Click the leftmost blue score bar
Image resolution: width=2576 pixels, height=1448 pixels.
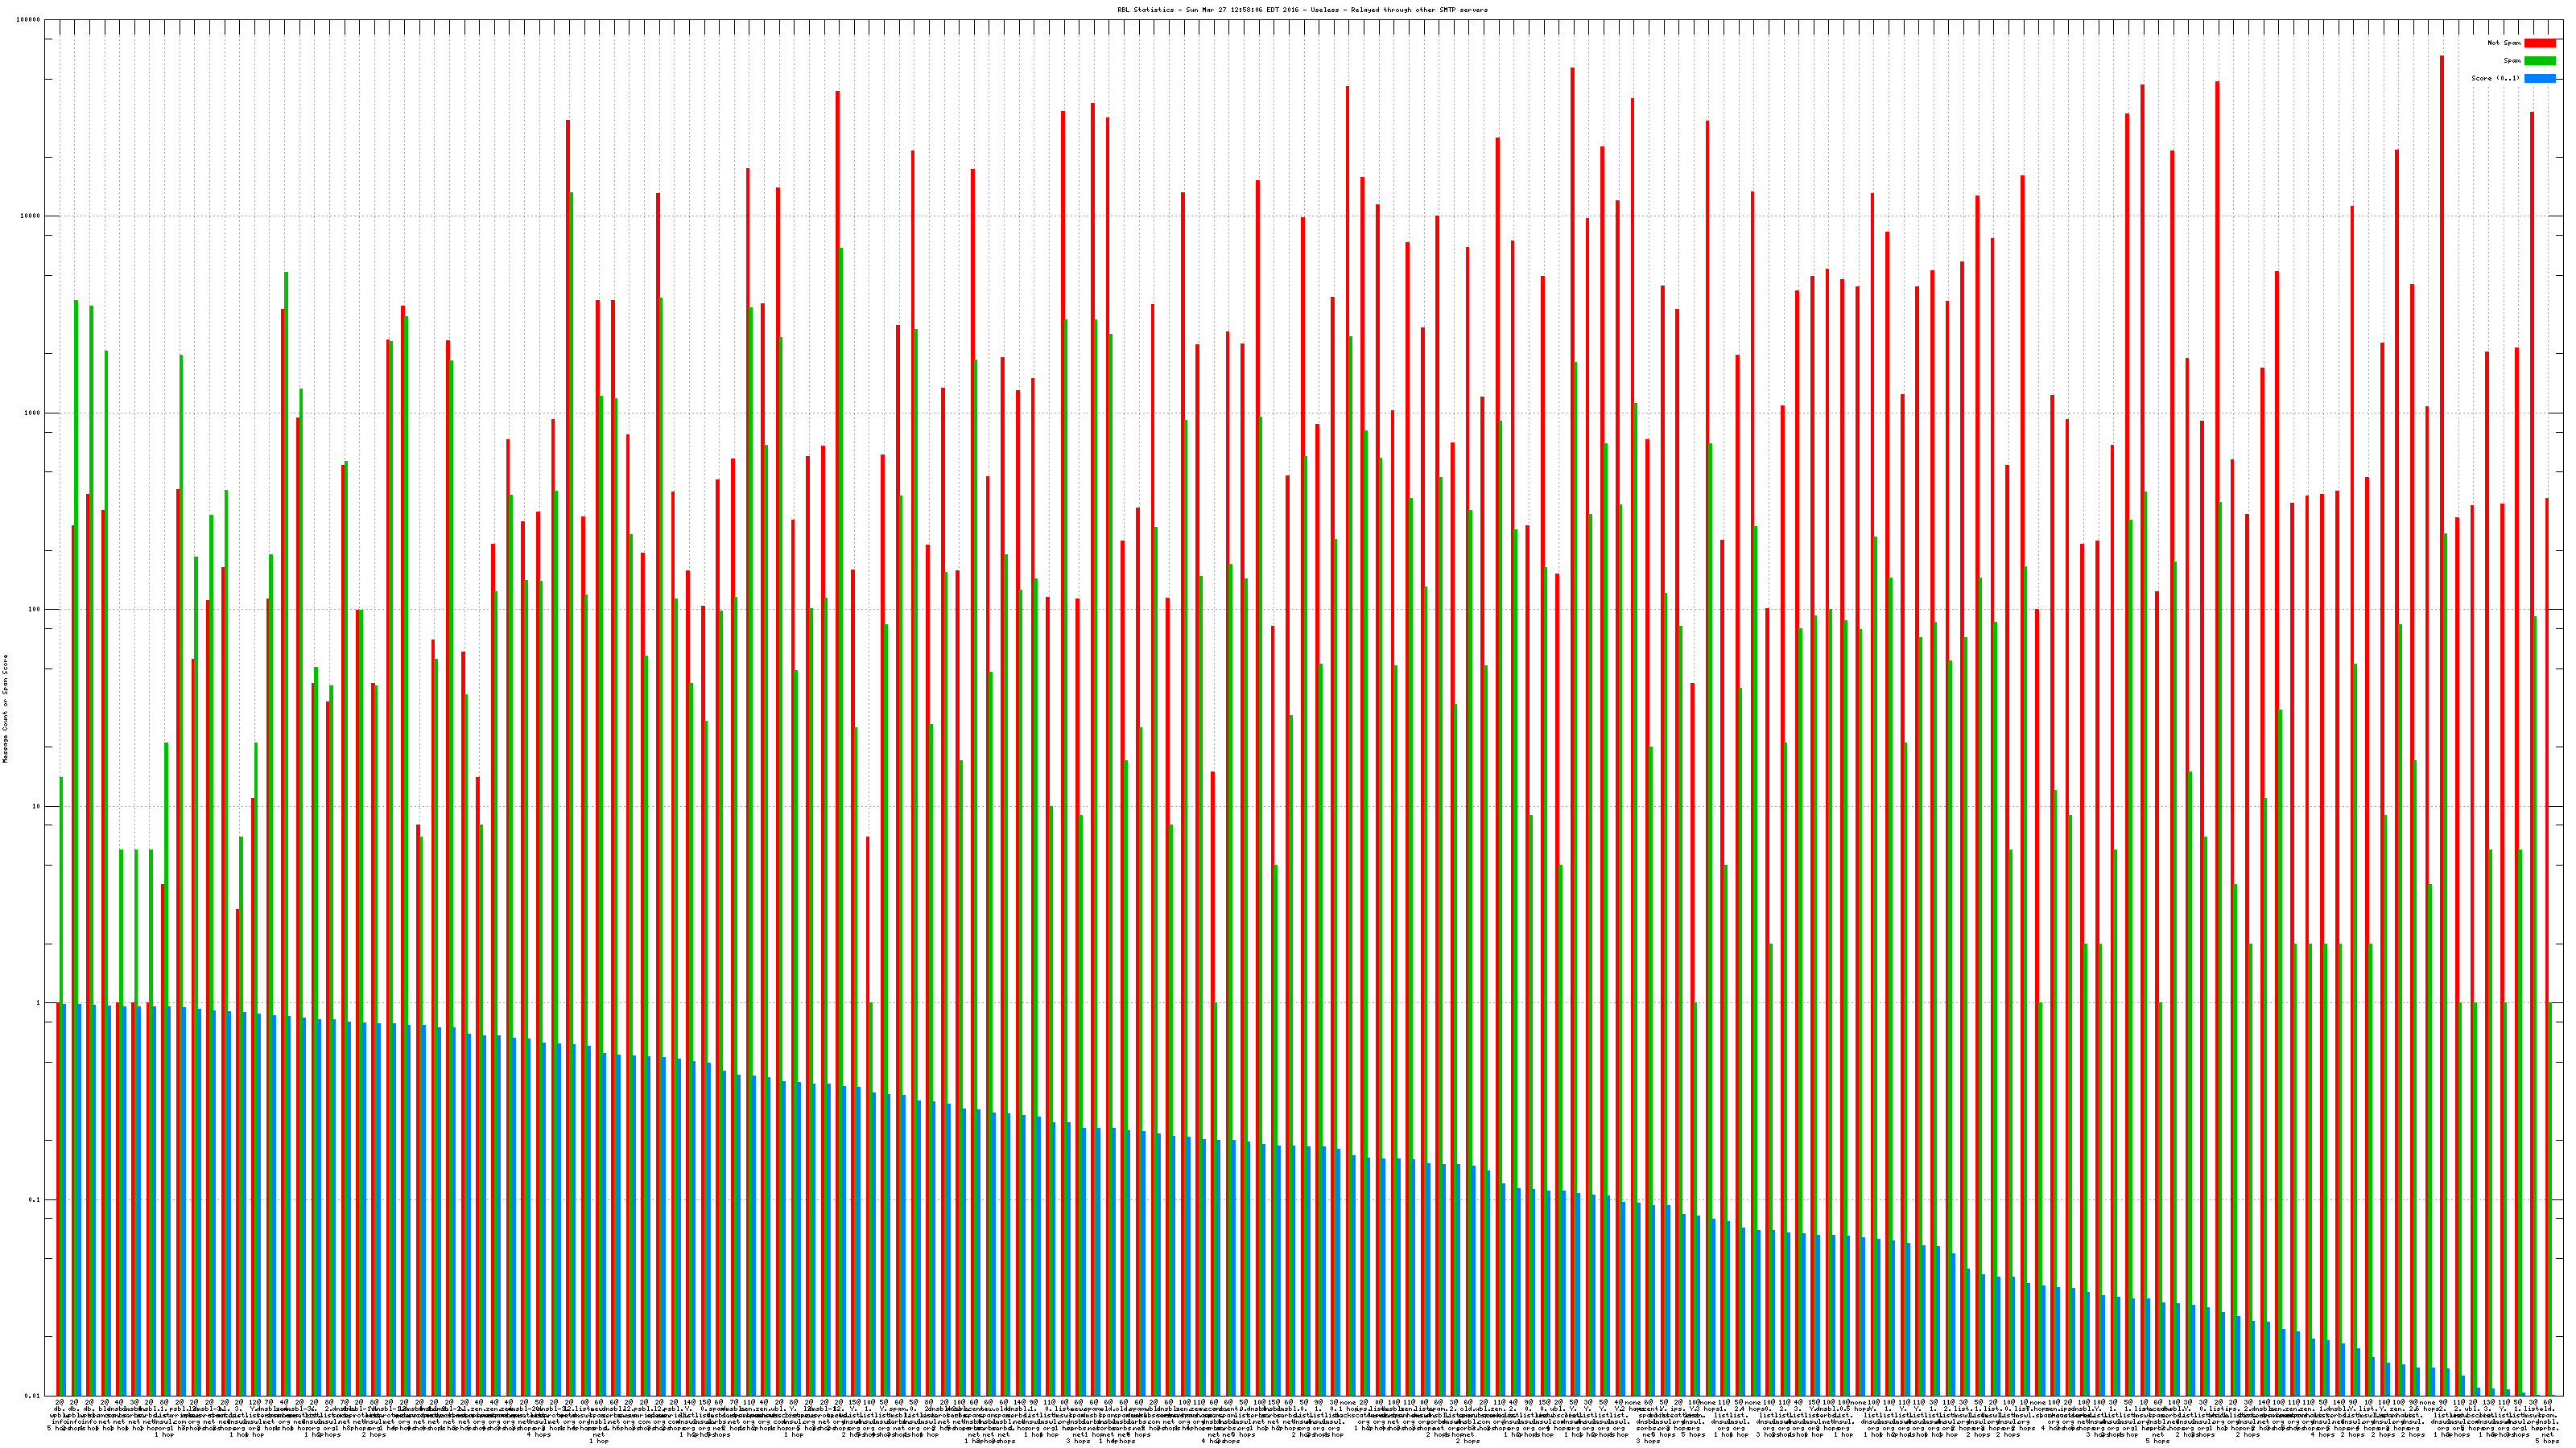(x=64, y=1199)
